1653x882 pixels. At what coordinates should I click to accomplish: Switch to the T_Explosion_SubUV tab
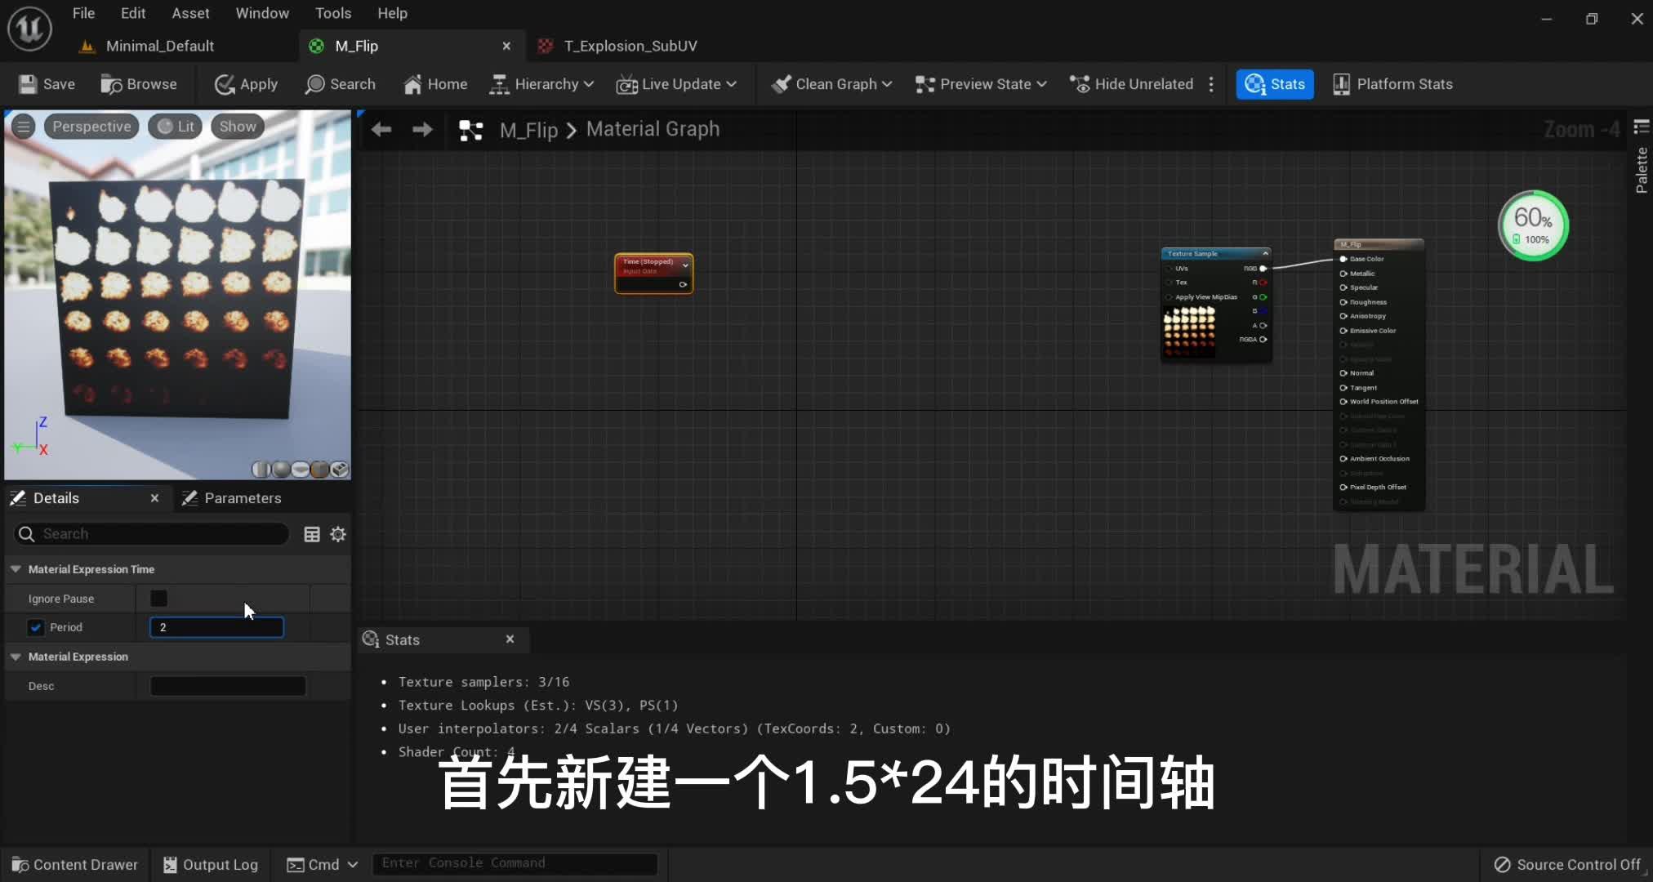click(629, 46)
